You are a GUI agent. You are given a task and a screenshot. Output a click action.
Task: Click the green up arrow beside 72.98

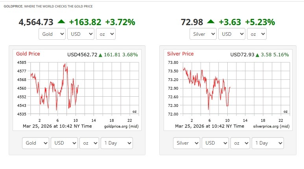211,22
